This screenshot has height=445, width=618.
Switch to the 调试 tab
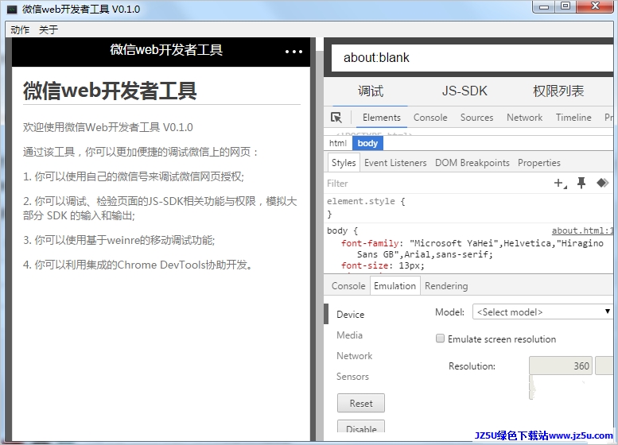[x=370, y=91]
